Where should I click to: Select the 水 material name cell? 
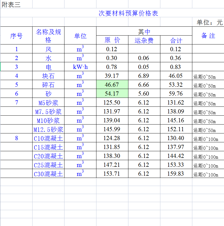(x=48, y=58)
